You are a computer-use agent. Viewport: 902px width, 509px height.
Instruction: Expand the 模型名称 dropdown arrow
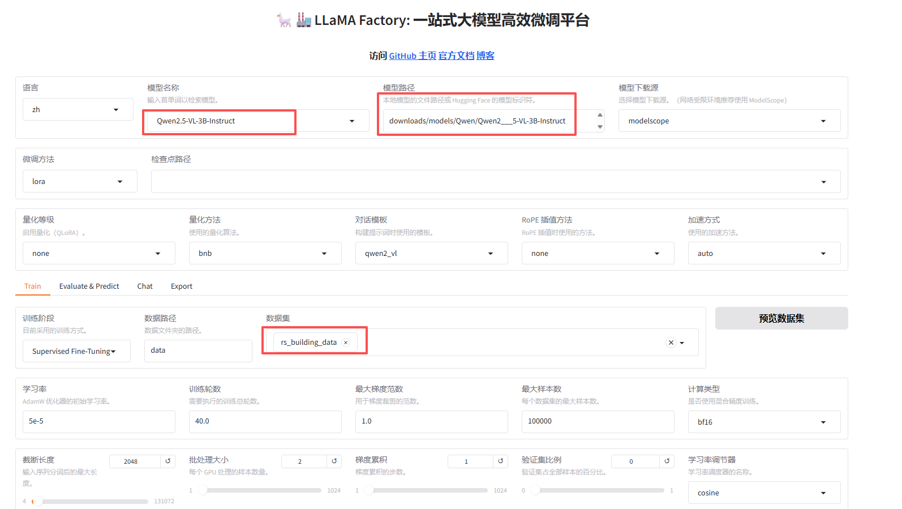(x=352, y=121)
